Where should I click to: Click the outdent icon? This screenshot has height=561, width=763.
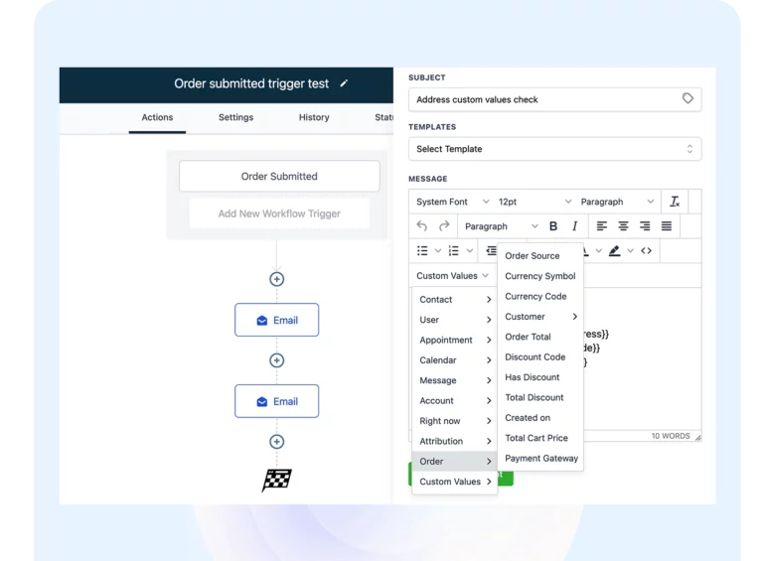(x=491, y=251)
